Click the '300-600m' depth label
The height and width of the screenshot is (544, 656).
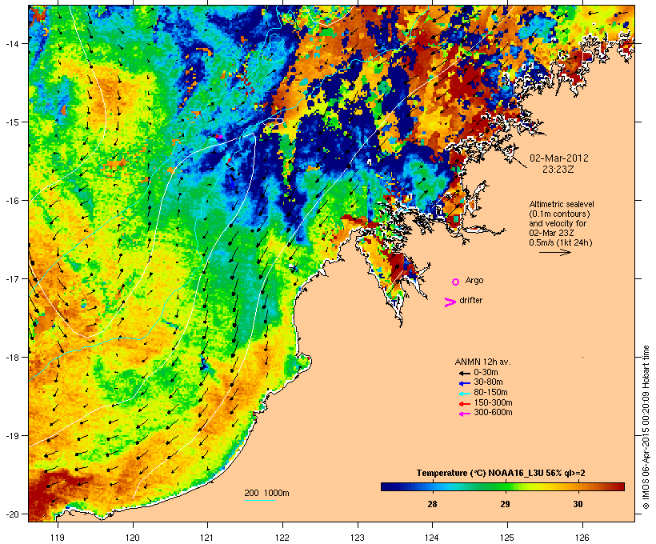point(493,413)
